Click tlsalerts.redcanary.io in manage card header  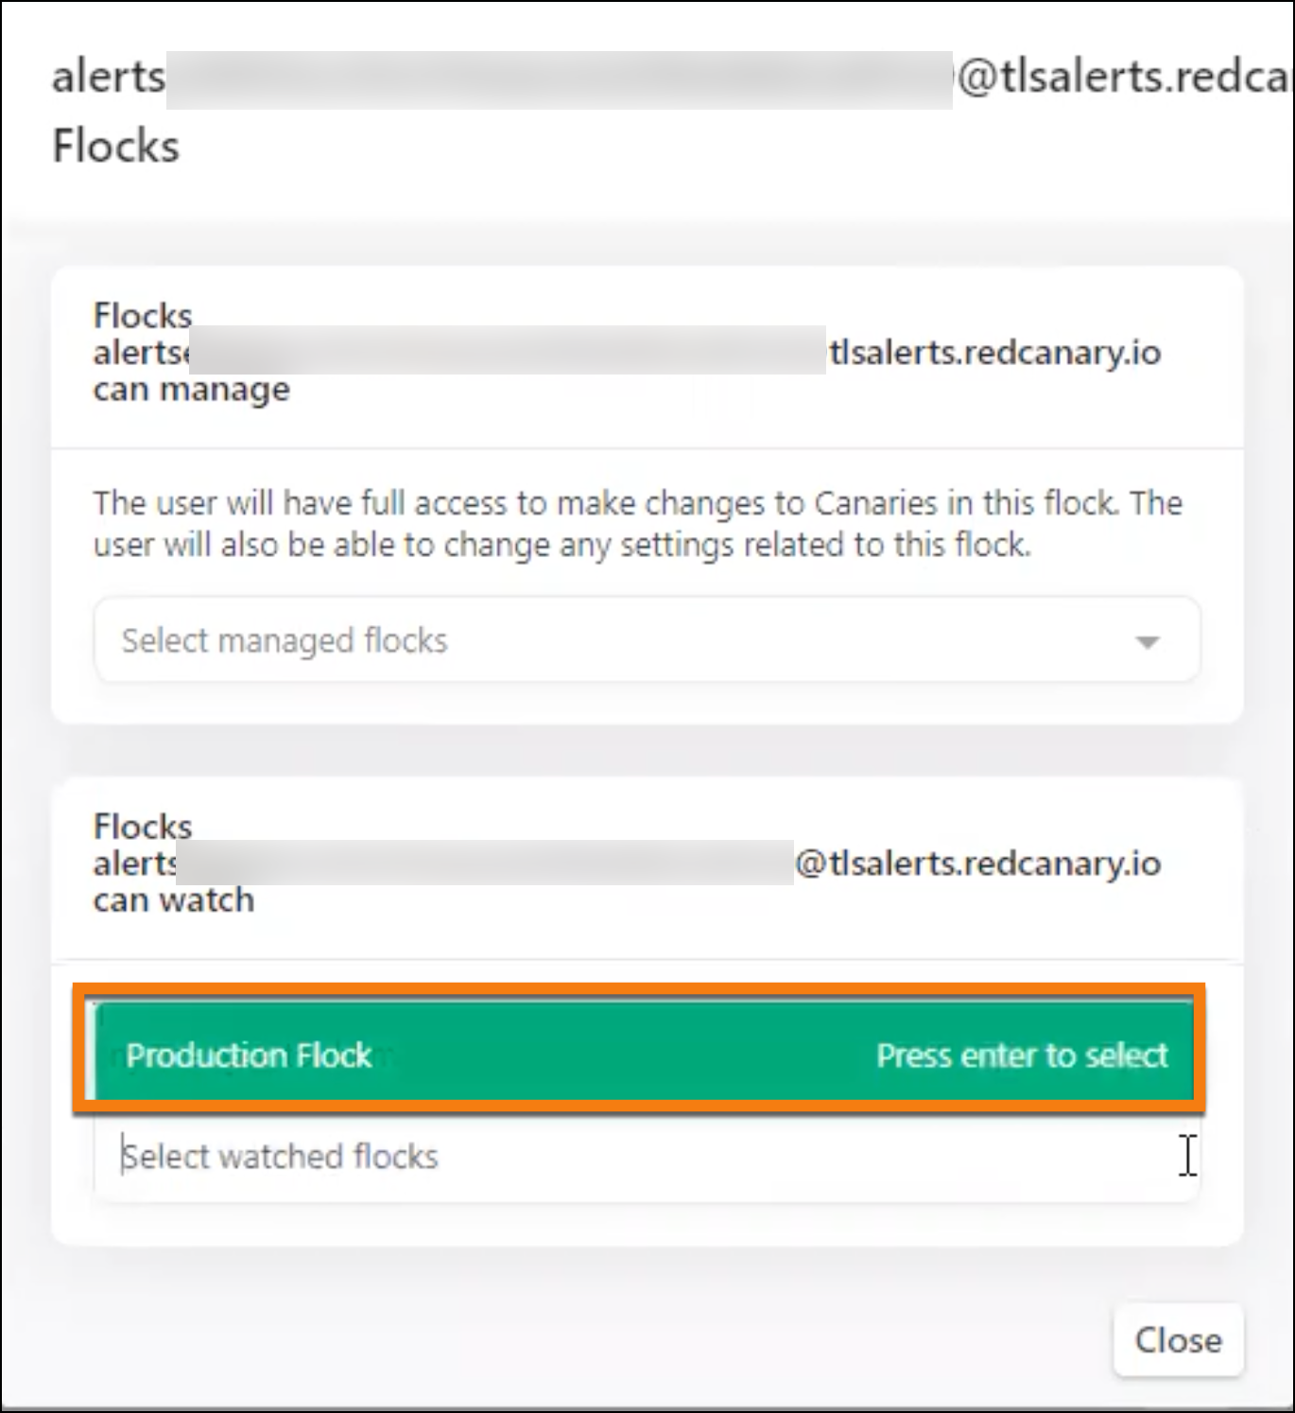pyautogui.click(x=994, y=353)
